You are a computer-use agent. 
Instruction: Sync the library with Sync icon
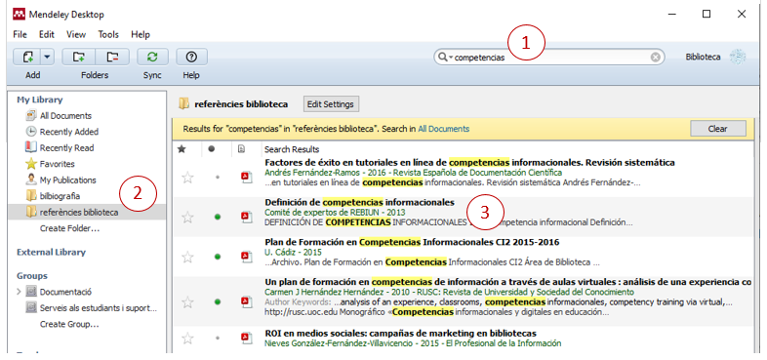click(152, 58)
